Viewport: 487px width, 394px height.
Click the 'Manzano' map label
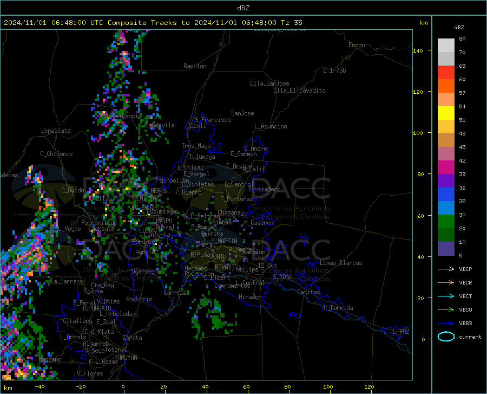point(50,359)
